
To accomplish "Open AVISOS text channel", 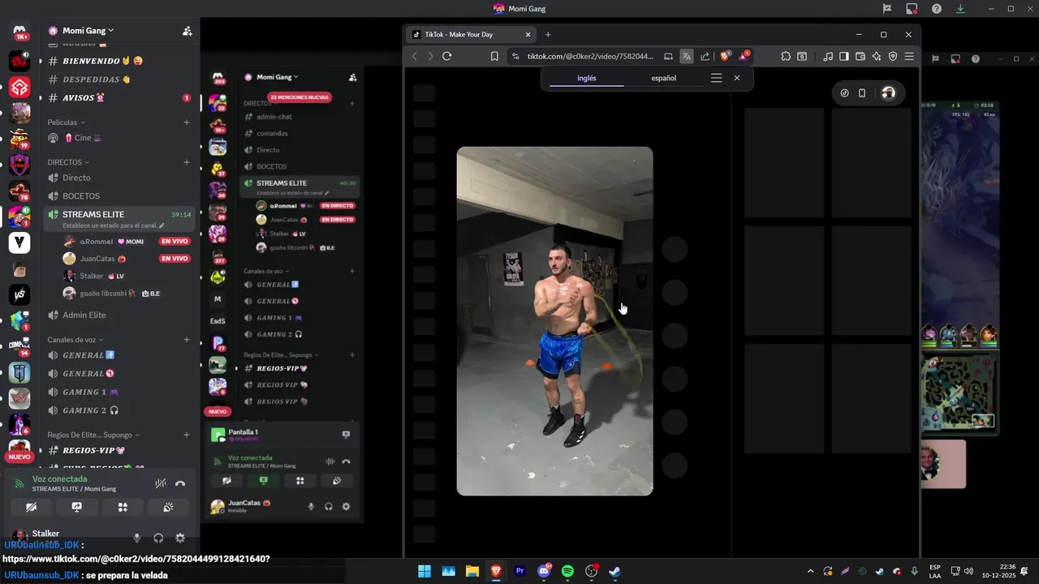I will 119,97.
